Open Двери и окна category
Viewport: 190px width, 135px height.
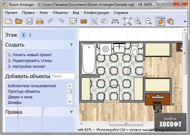(x=20, y=97)
